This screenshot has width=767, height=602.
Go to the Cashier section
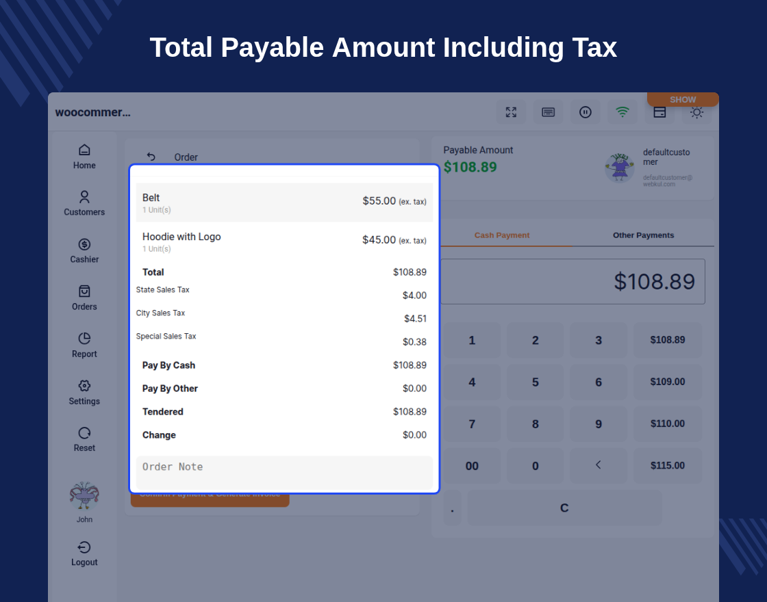(84, 250)
